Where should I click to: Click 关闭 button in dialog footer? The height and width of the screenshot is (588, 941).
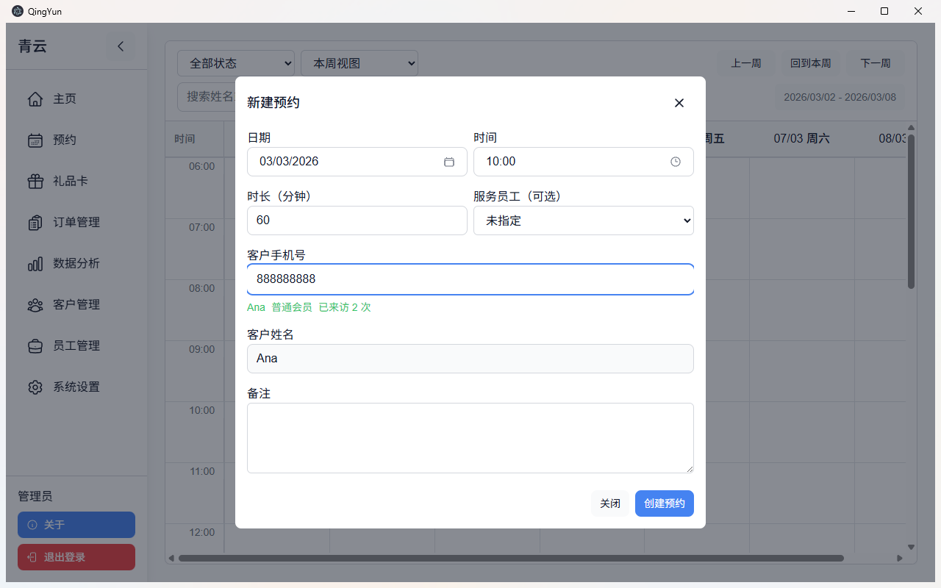tap(610, 503)
